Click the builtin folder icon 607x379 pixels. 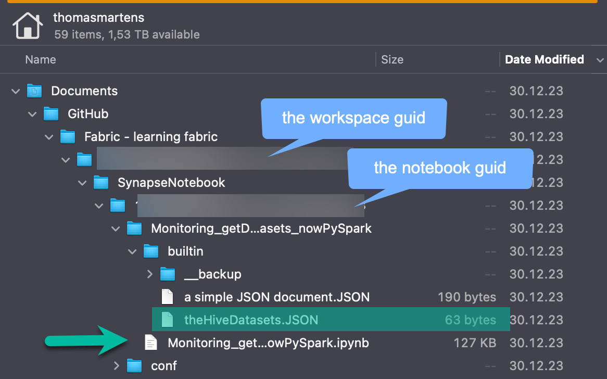(x=151, y=251)
